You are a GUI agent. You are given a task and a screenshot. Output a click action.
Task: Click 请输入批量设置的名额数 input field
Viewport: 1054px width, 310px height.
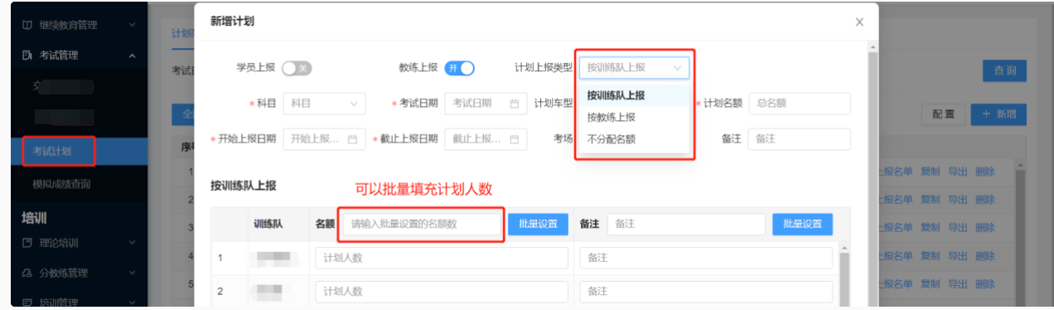(x=421, y=224)
